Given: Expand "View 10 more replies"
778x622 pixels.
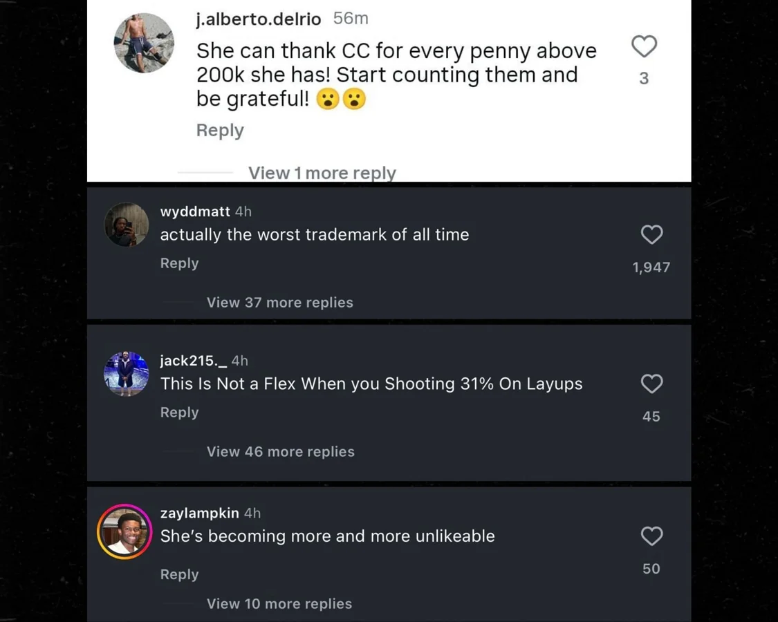Looking at the screenshot, I should point(279,604).
